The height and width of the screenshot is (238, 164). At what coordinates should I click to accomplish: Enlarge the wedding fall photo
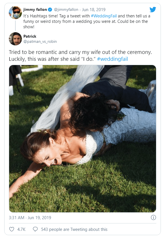coord(83,139)
